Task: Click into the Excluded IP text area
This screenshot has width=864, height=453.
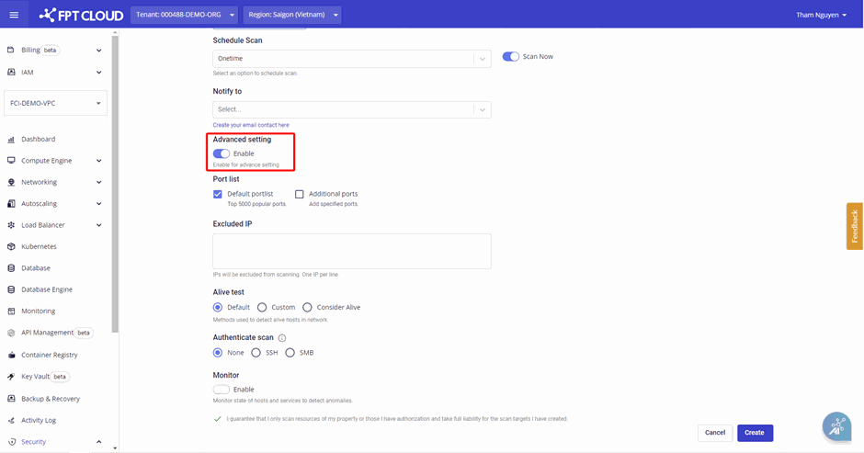Action: [351, 251]
